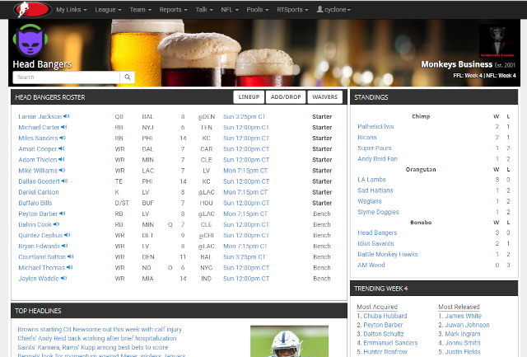Open news speaker icon for Lamar Jackson
The height and width of the screenshot is (357, 527).
(66, 116)
